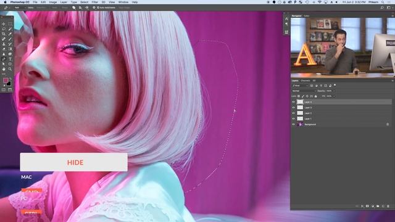This screenshot has width=395, height=222.
Task: Select the Healing Brush tool
Action: click(4, 39)
